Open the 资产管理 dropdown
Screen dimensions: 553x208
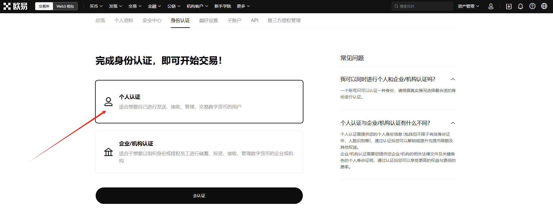468,6
